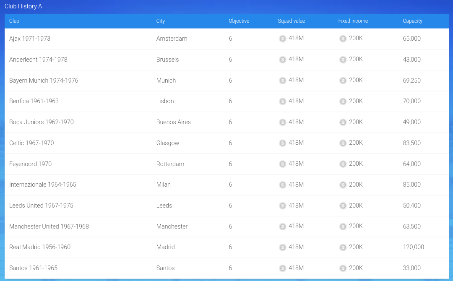Click the Madrid city cell
Image resolution: width=453 pixels, height=281 pixels.
[x=166, y=247]
